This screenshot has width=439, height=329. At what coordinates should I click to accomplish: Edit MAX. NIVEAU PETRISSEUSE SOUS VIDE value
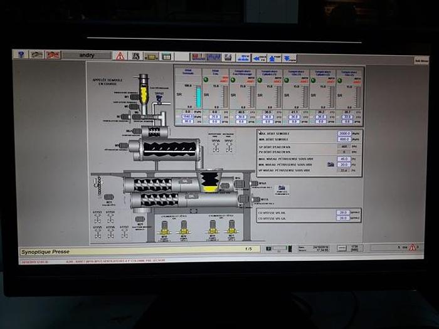[x=344, y=159]
